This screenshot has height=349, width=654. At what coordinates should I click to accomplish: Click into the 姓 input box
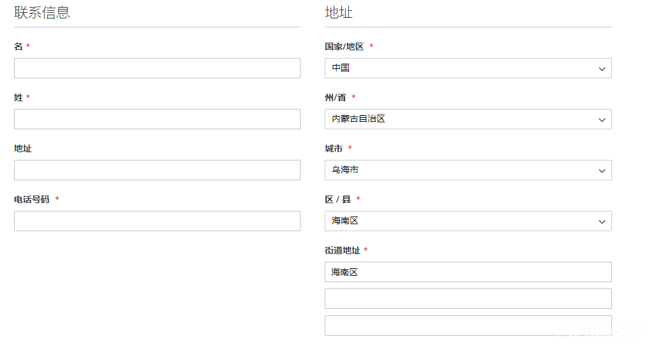[x=157, y=119]
